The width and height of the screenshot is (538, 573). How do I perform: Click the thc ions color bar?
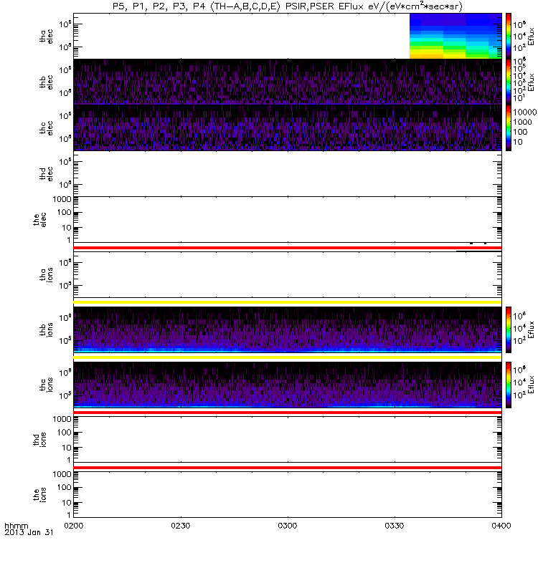coord(509,385)
